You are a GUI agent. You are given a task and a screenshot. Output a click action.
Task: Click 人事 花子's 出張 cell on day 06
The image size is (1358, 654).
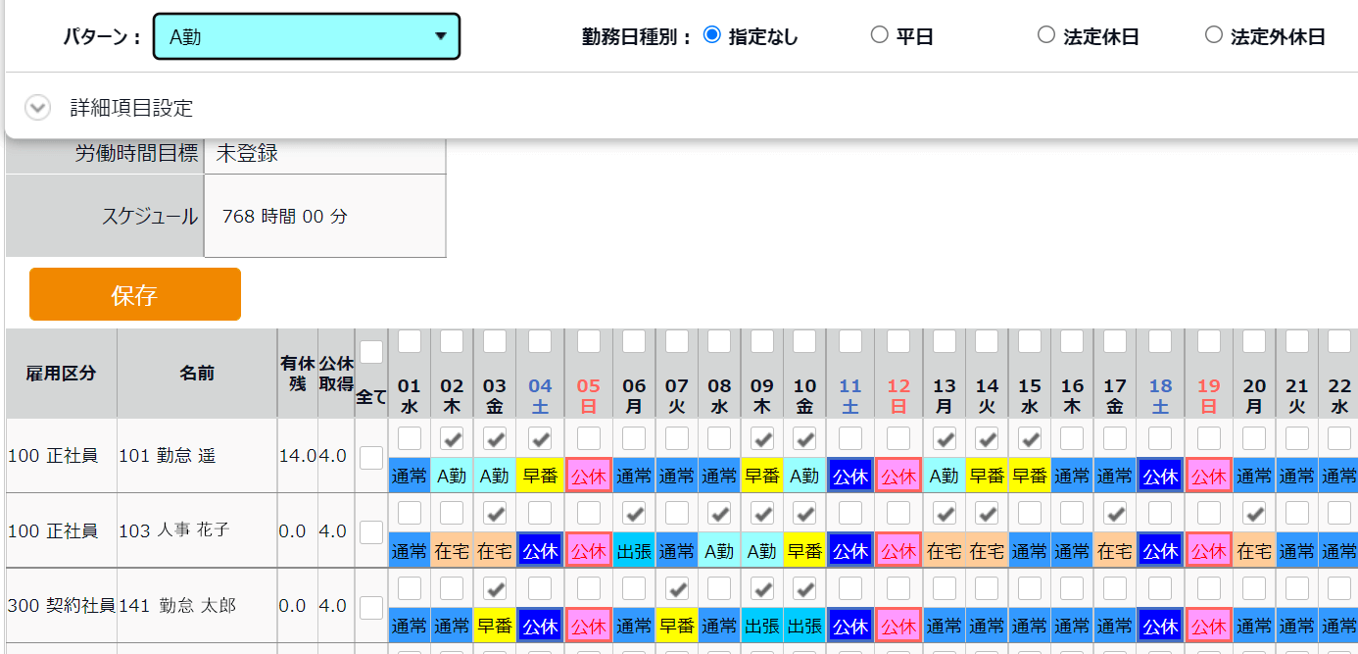click(x=634, y=551)
